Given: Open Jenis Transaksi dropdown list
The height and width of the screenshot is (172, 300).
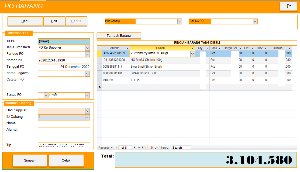Looking at the screenshot, I should click(x=87, y=48).
